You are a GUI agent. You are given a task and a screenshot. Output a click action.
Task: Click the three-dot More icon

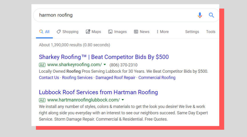tap(157, 32)
